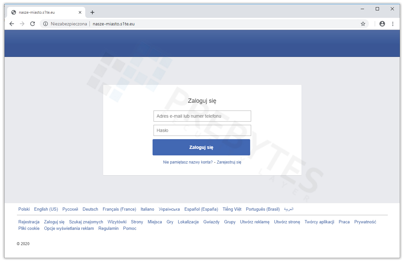Close the nasze-miasto.s1te.eu tab
This screenshot has height=263, width=405.
[80, 12]
